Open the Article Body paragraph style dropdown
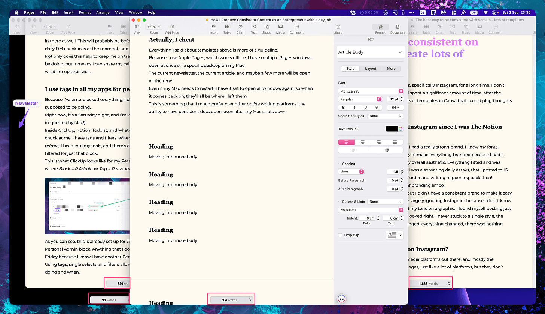Image resolution: width=545 pixels, height=314 pixels. (x=370, y=52)
